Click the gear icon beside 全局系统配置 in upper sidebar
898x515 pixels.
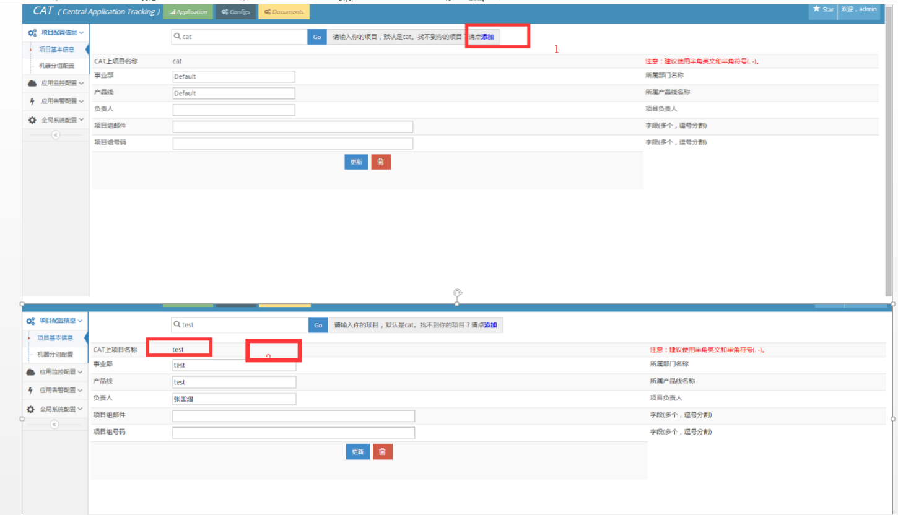[x=32, y=120]
